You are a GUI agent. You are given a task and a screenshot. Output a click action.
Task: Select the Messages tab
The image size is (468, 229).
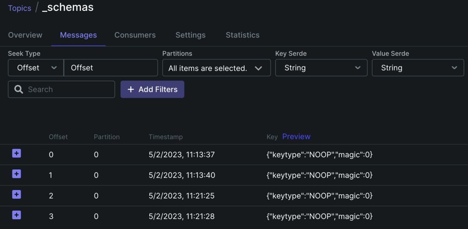point(78,35)
